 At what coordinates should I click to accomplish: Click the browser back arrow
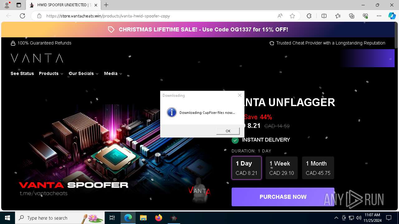9,16
